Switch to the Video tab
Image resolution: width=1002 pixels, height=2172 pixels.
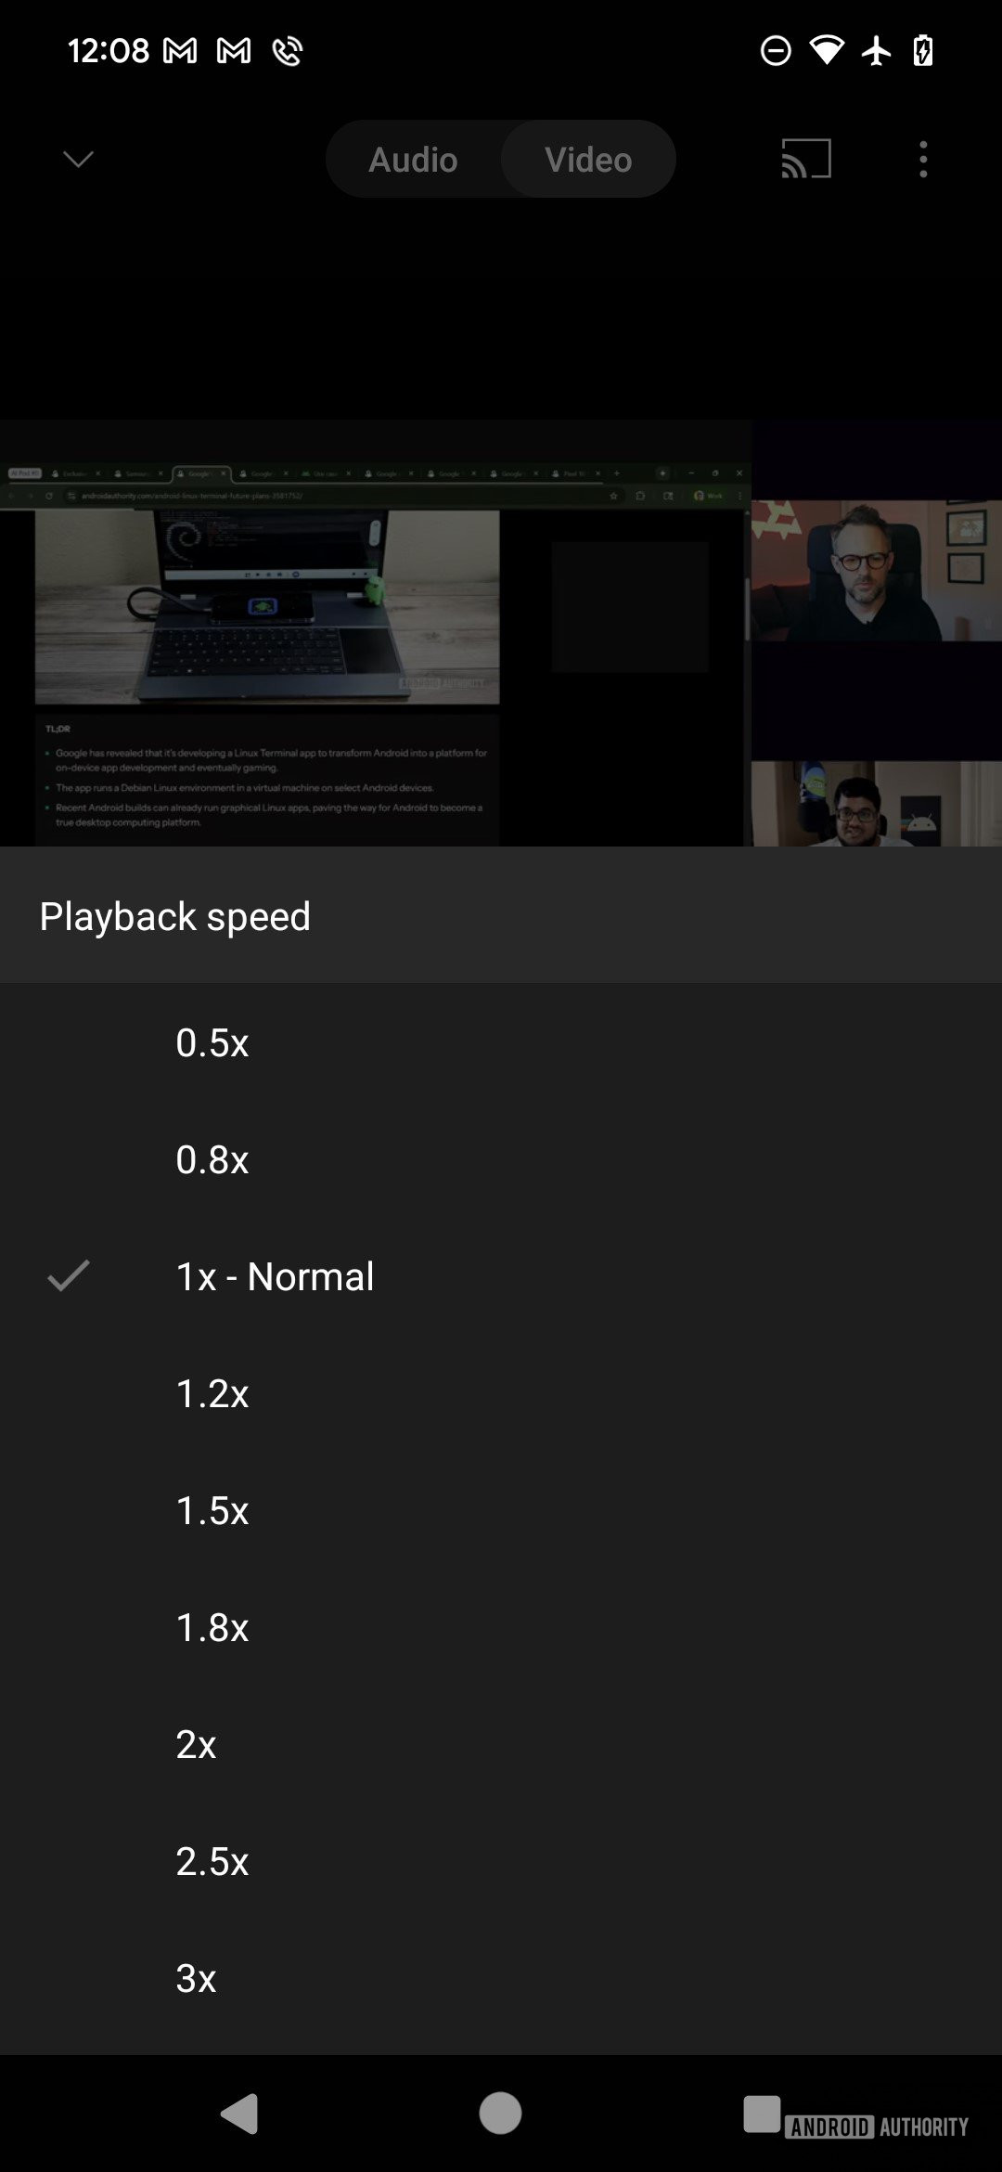pos(588,160)
